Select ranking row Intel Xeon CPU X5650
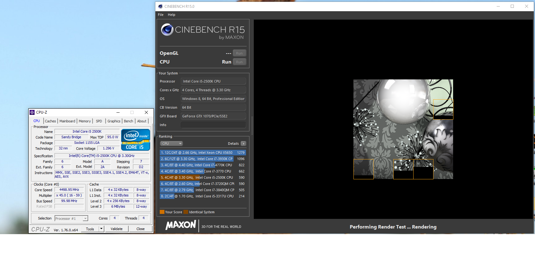535x269 pixels. 203,153
